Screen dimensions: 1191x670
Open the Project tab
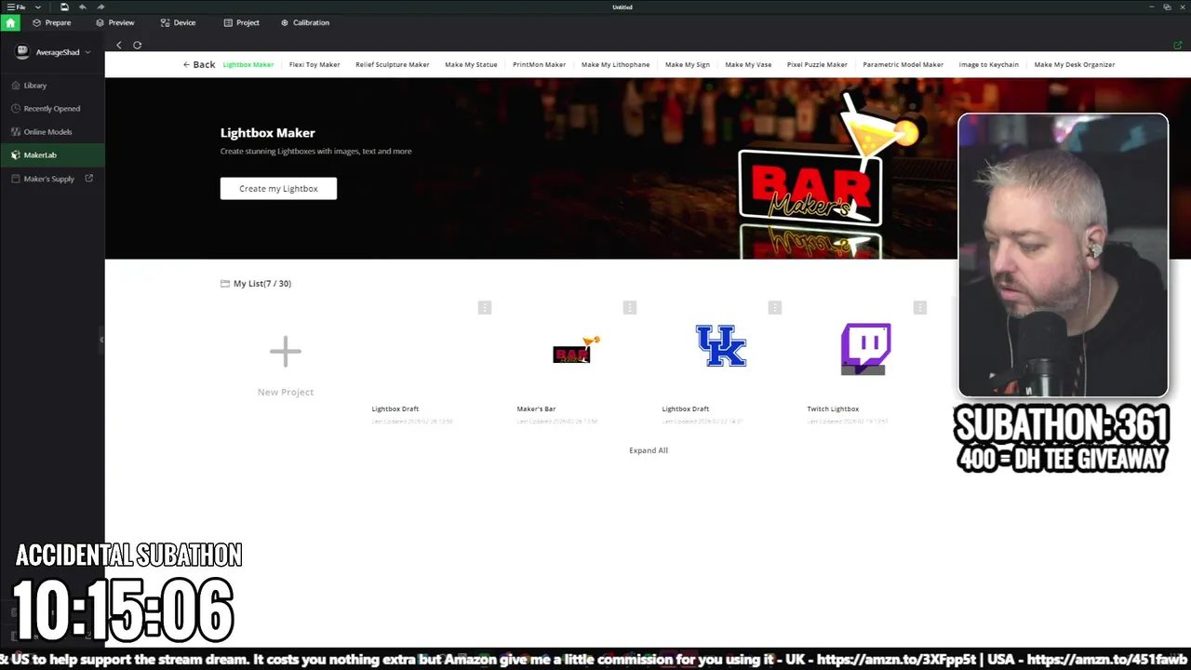241,22
